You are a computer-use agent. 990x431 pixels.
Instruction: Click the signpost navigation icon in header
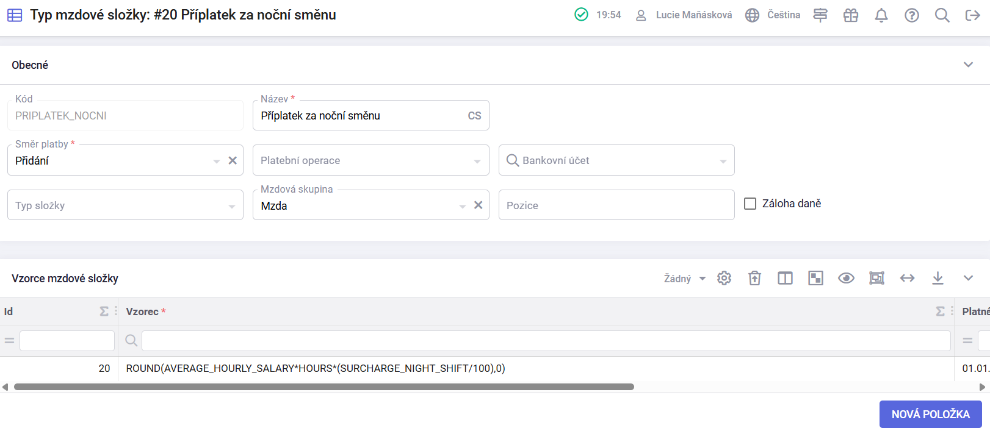tap(820, 15)
